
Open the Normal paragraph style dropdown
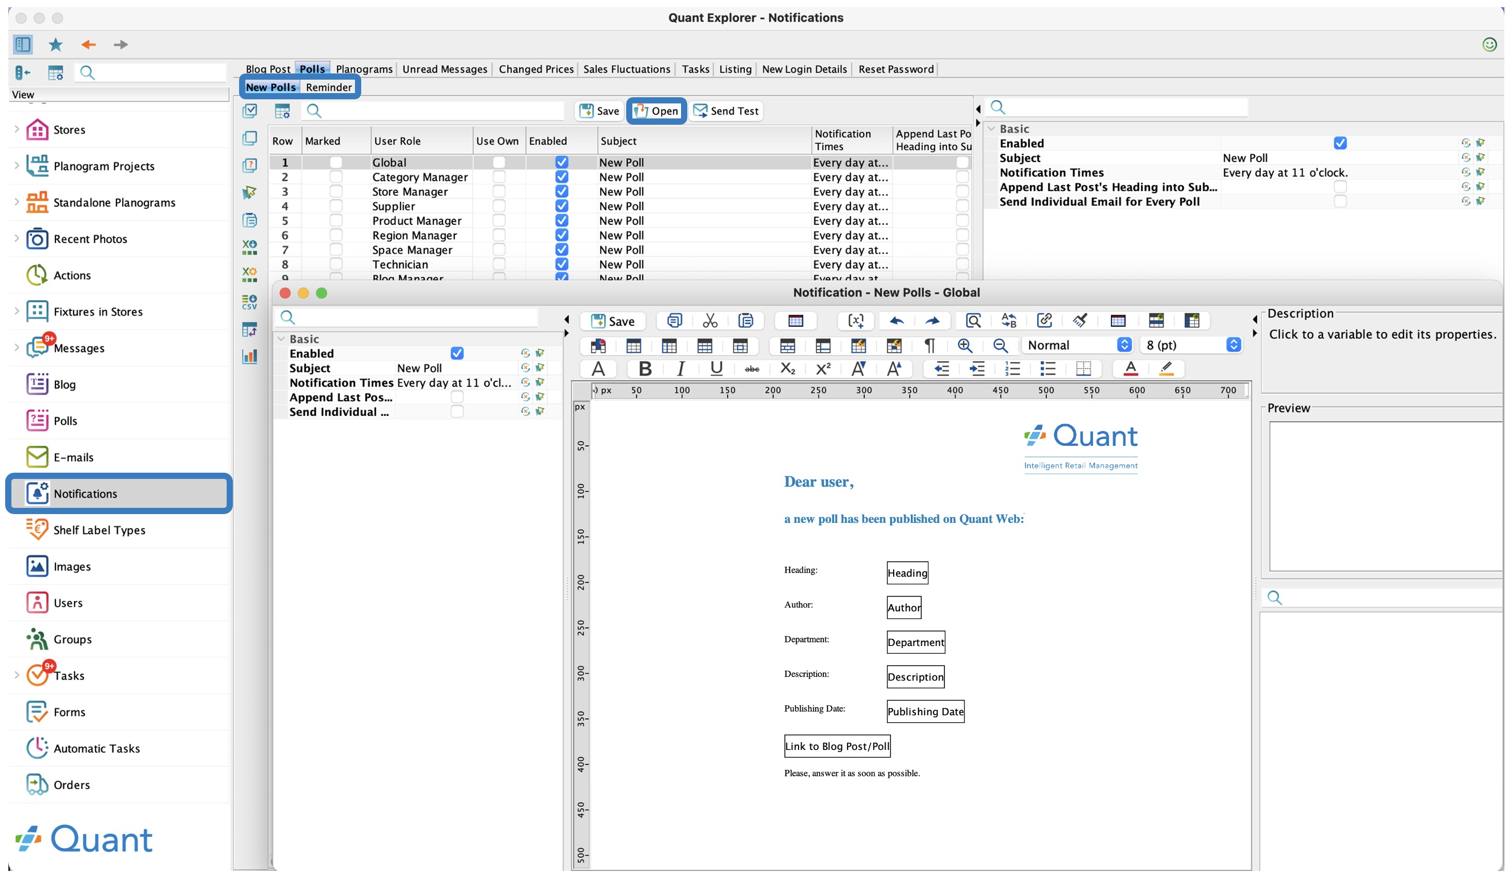click(1077, 345)
